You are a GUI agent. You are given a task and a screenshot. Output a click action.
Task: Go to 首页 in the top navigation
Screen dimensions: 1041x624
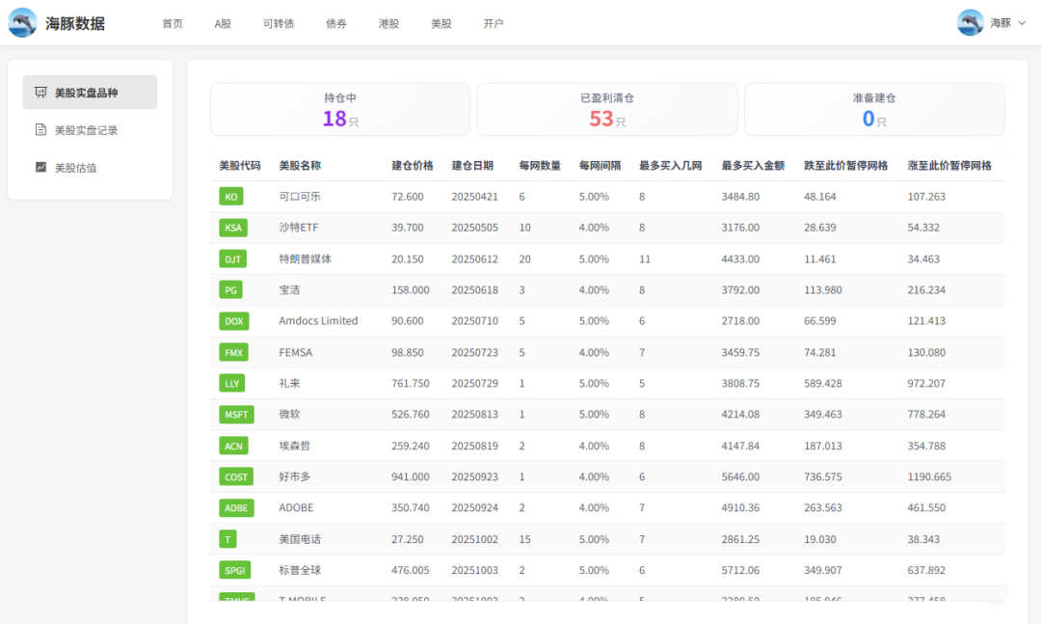[173, 23]
